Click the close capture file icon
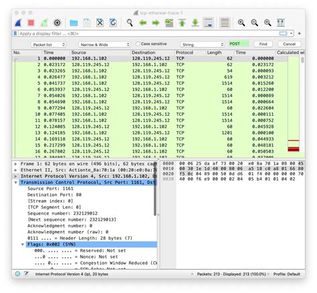 [x=100, y=23]
